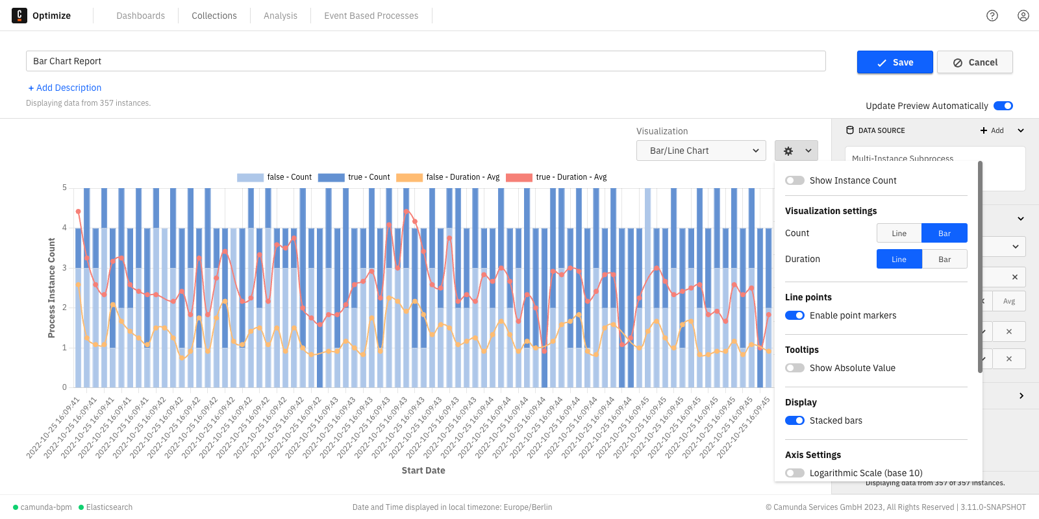Open the dropdown chevron below section header
1039x519 pixels.
click(x=1016, y=247)
